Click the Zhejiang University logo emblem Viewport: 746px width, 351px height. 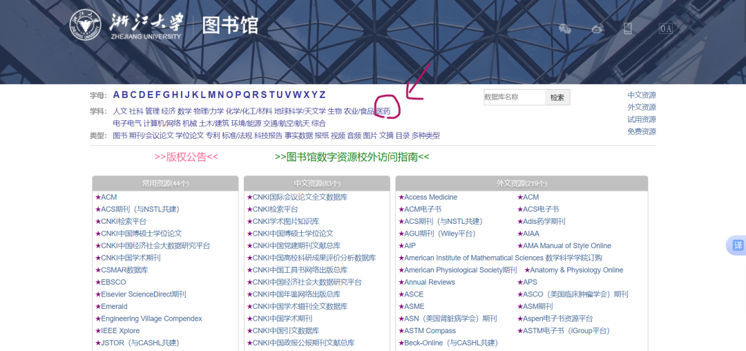pyautogui.click(x=85, y=26)
